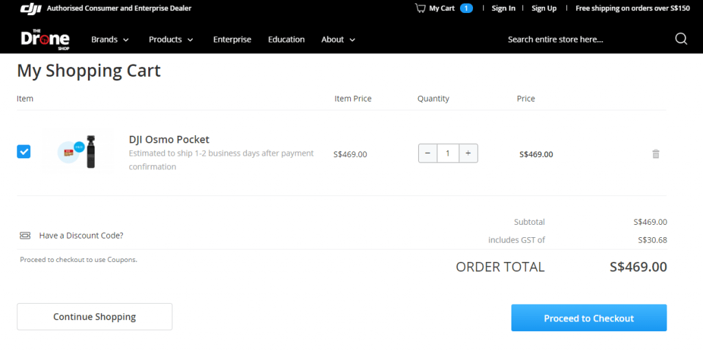Image resolution: width=703 pixels, height=351 pixels.
Task: Click the Item Price column header
Action: [x=353, y=99]
